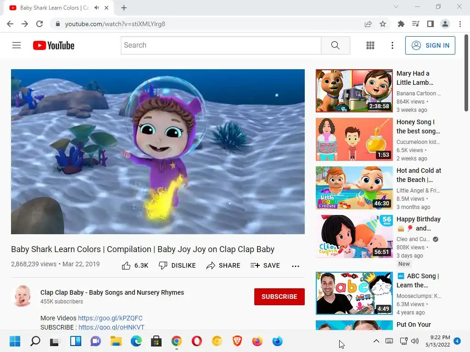The height and width of the screenshot is (352, 470).
Task: Open the SHARE dialog
Action: pyautogui.click(x=224, y=265)
